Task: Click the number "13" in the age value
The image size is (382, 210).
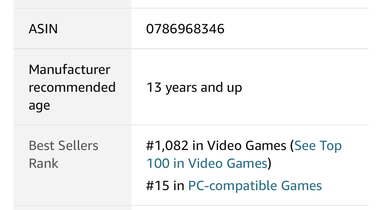Action: pos(154,87)
